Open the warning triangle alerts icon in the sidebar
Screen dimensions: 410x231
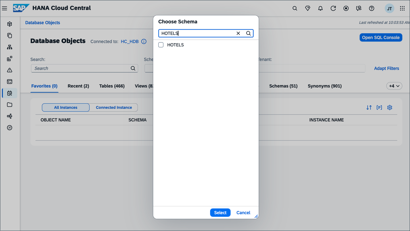(10, 70)
